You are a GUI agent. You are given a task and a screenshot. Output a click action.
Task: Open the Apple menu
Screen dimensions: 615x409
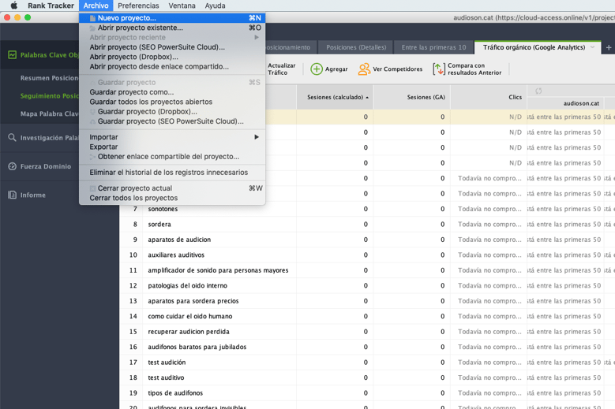tap(13, 6)
